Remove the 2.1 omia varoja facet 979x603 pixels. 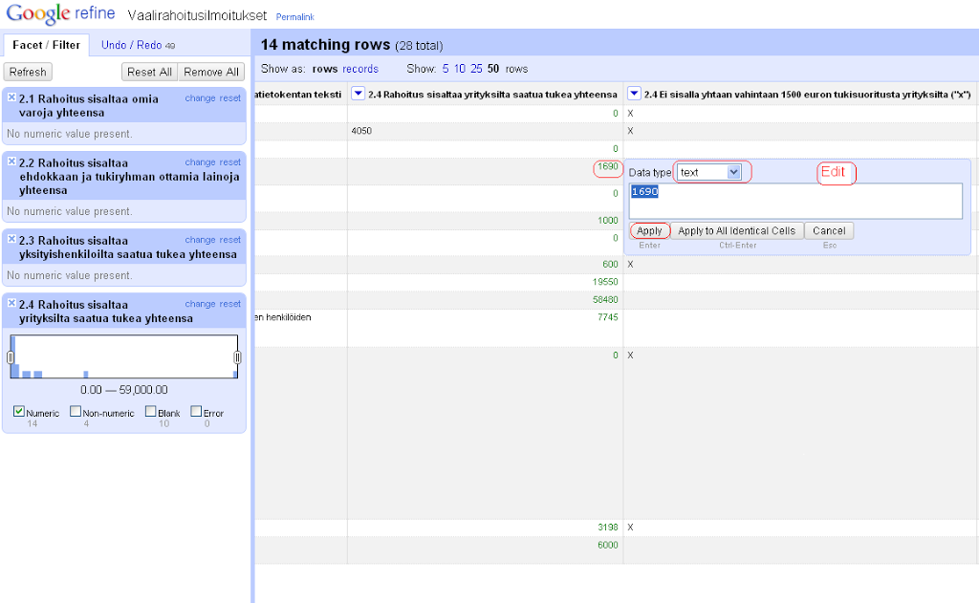pos(11,97)
